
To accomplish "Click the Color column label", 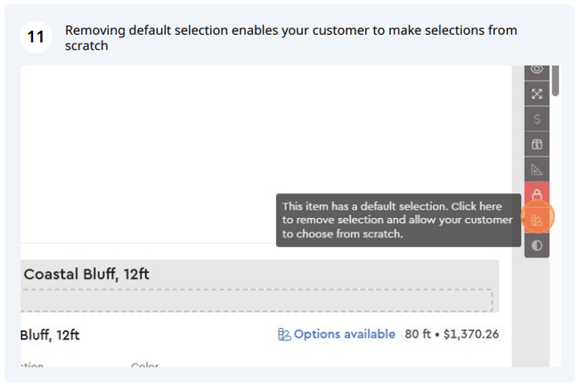I will coord(145,365).
